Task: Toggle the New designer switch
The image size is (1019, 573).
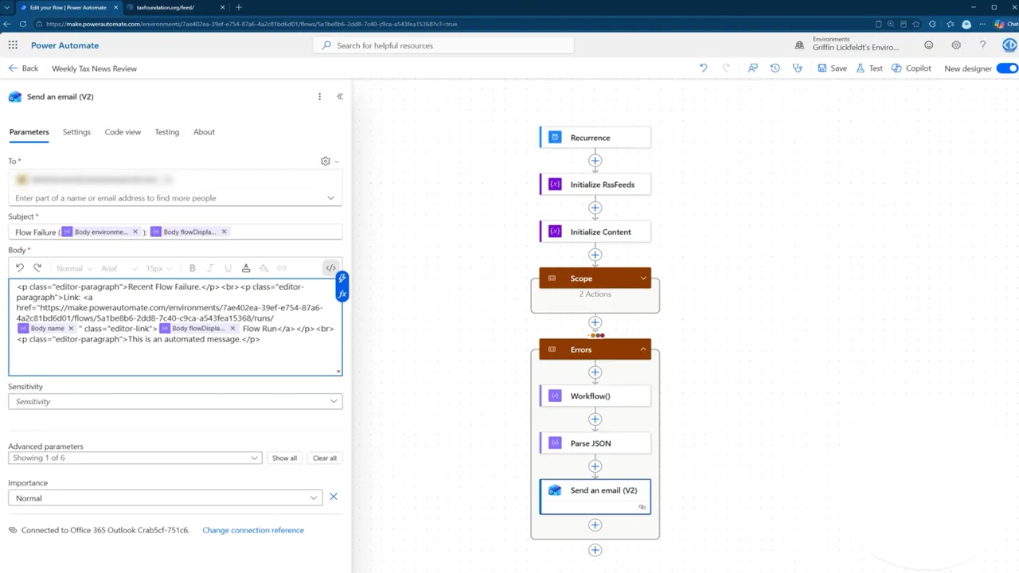Action: tap(1007, 68)
